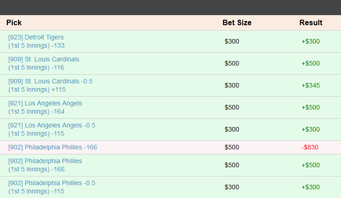Click the Detroit Tigers $300 bet size
This screenshot has width=341, height=198.
[232, 41]
